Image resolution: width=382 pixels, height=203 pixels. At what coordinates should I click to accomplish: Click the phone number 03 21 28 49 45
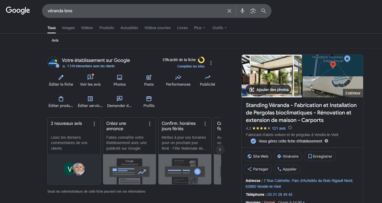point(280,194)
